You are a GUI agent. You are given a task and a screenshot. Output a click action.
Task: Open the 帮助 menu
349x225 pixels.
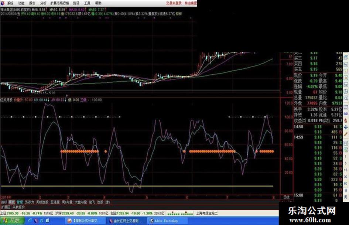[98, 3]
